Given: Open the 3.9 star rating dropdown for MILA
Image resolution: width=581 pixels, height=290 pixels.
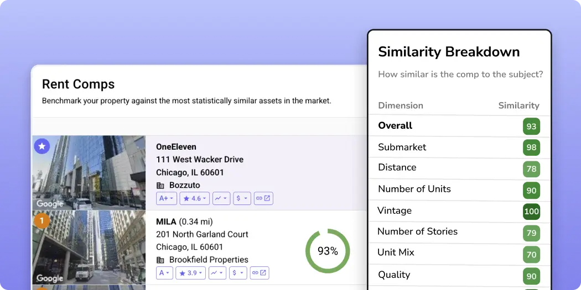Looking at the screenshot, I should [x=190, y=273].
